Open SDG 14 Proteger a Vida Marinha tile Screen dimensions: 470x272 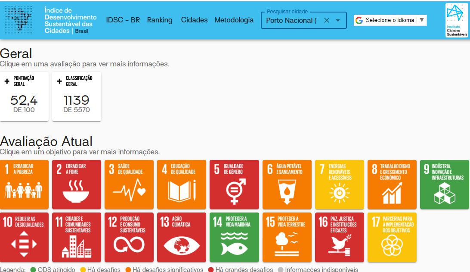pos(234,237)
